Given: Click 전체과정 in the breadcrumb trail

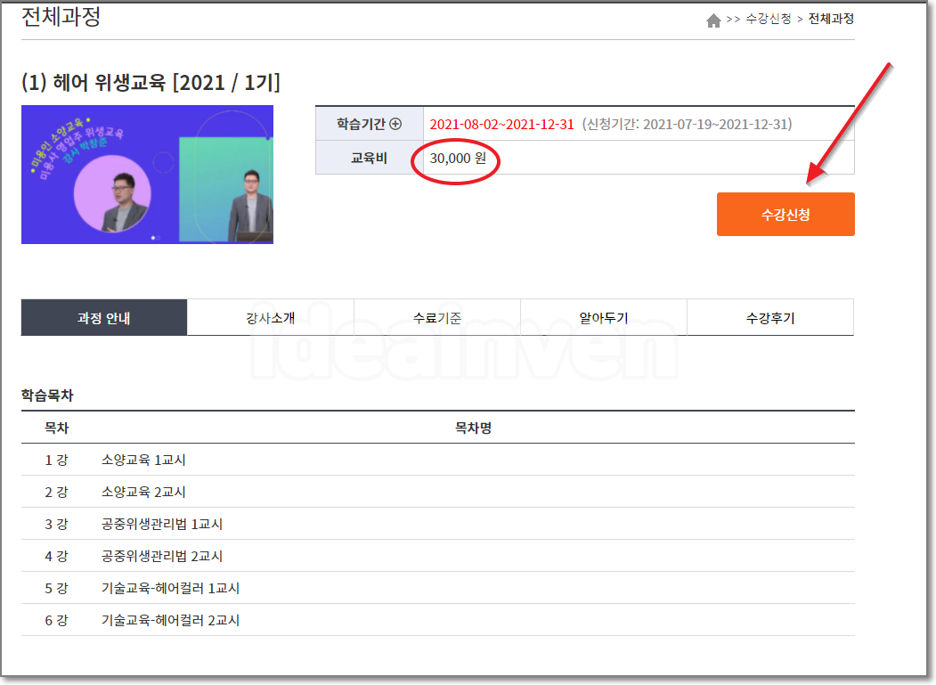Looking at the screenshot, I should click(x=830, y=17).
